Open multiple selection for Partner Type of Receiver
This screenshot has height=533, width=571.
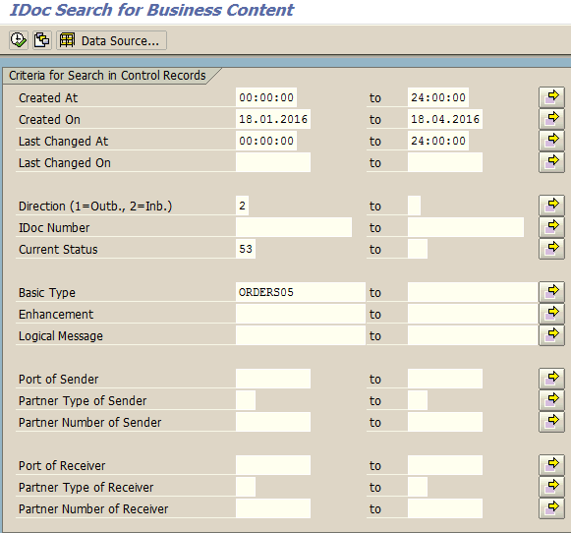(551, 487)
